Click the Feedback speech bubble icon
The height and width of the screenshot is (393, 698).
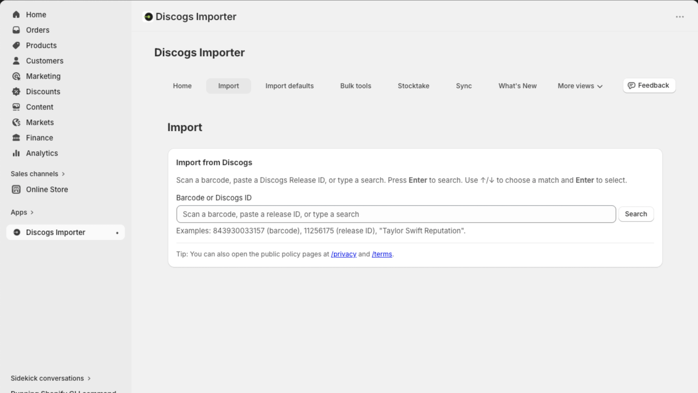coord(631,86)
